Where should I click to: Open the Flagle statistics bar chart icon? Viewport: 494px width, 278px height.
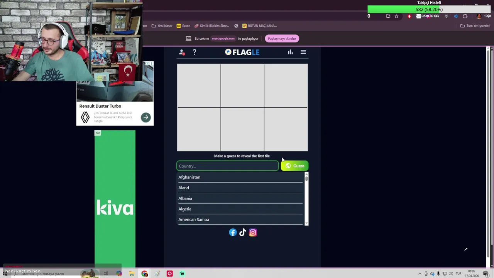tap(290, 52)
